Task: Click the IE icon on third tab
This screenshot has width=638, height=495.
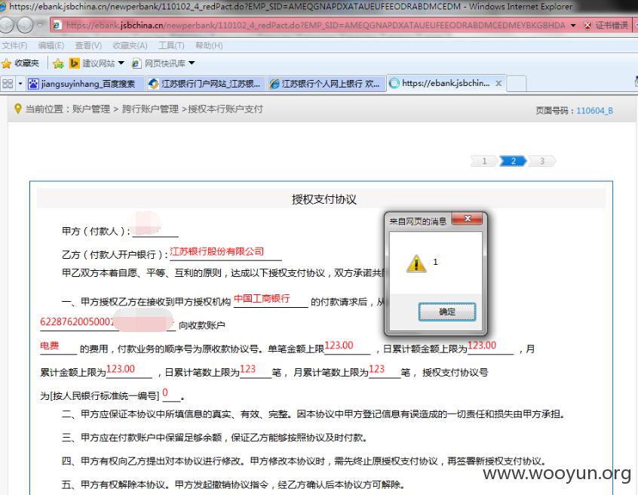Action: click(x=275, y=84)
